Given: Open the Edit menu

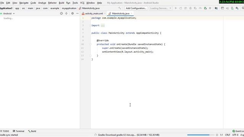Looking at the screenshot, I should point(8,3).
